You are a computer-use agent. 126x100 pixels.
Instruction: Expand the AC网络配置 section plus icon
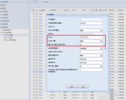[27, 11]
